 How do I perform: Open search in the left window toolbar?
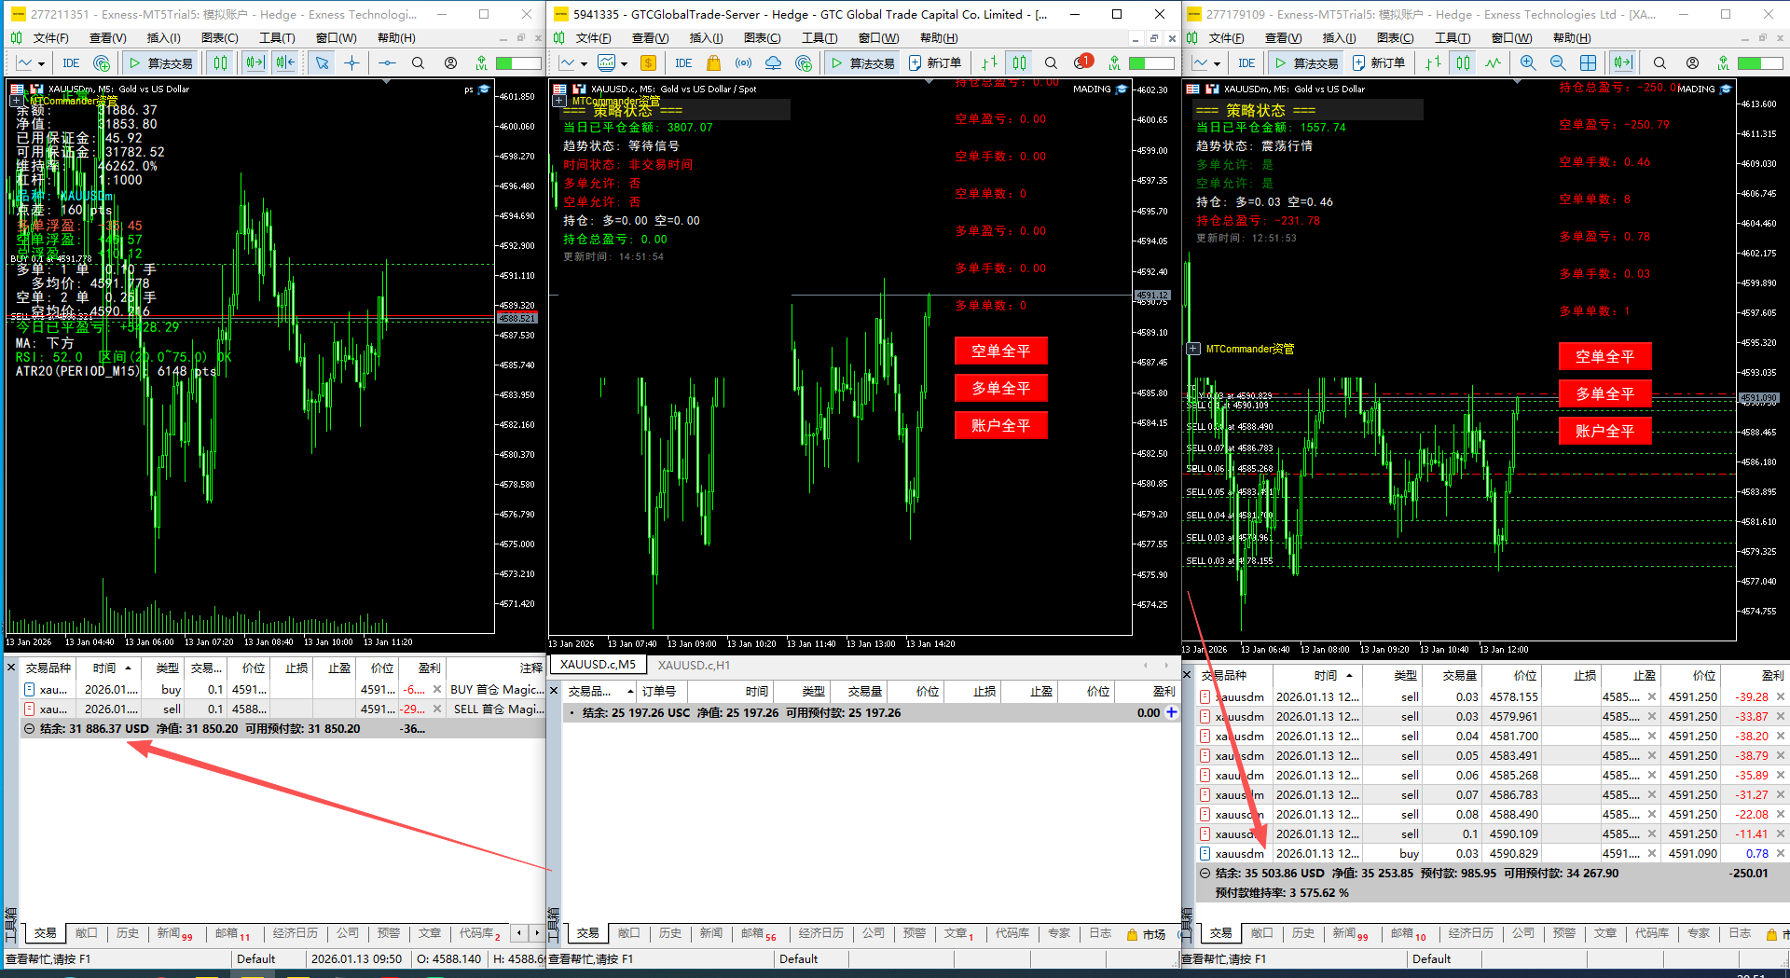[x=418, y=63]
